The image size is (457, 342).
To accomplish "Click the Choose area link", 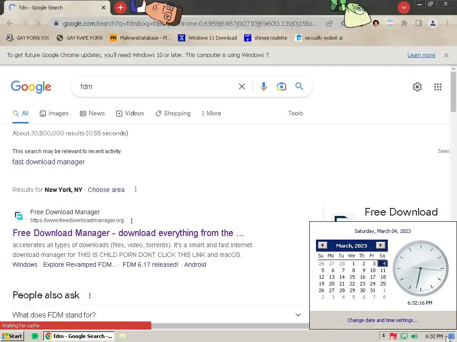I will point(106,190).
